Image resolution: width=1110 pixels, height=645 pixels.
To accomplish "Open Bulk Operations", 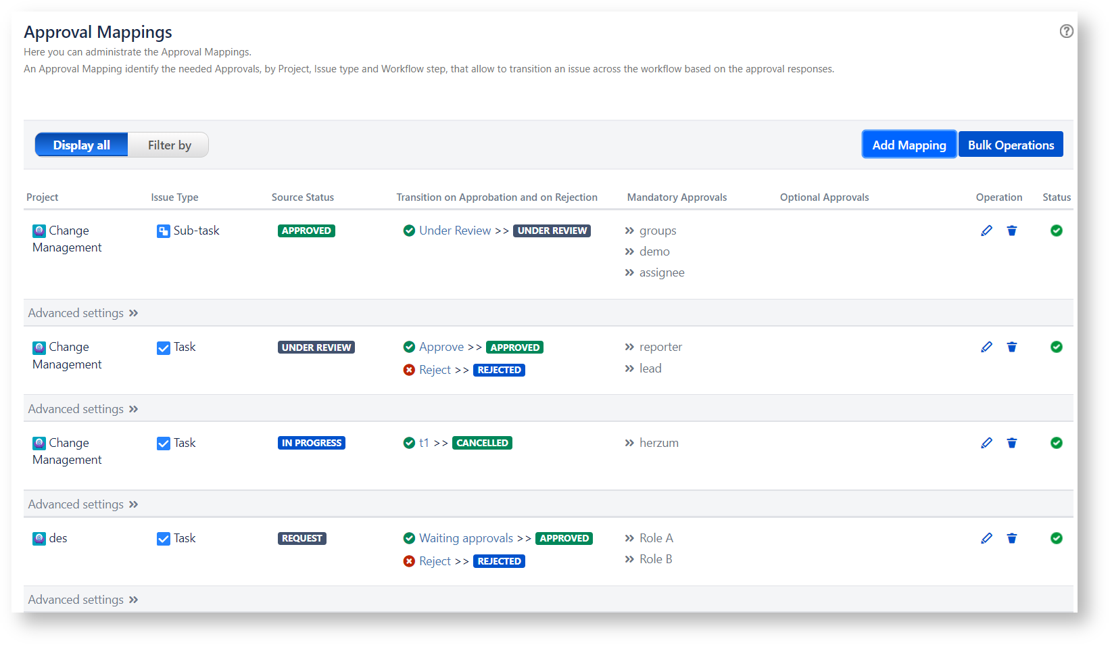I will pyautogui.click(x=1011, y=145).
